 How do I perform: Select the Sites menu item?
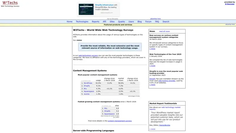coord(112,22)
